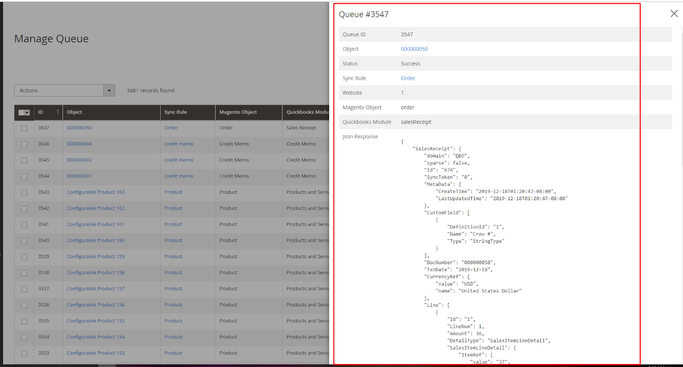The height and width of the screenshot is (367, 683).
Task: Click Quickbooks Module column header
Action: tap(307, 112)
